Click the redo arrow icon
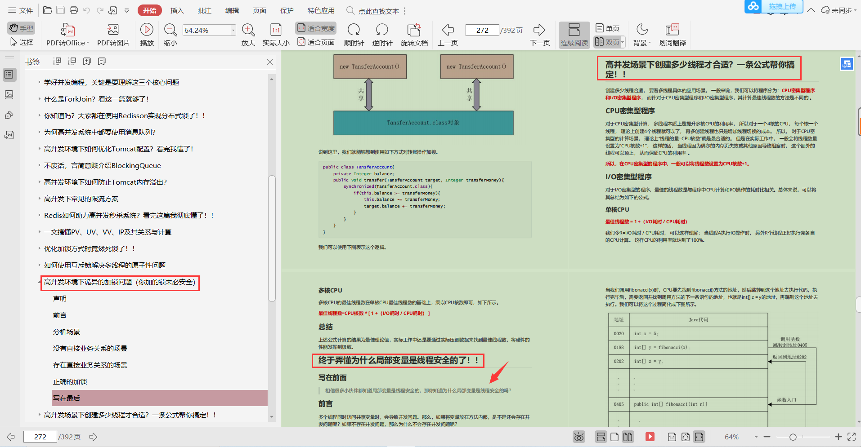This screenshot has height=447, width=861. pos(100,10)
